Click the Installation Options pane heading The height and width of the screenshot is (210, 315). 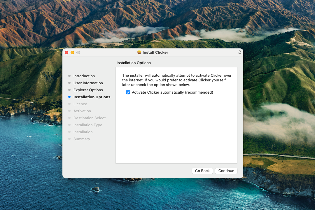tap(134, 63)
